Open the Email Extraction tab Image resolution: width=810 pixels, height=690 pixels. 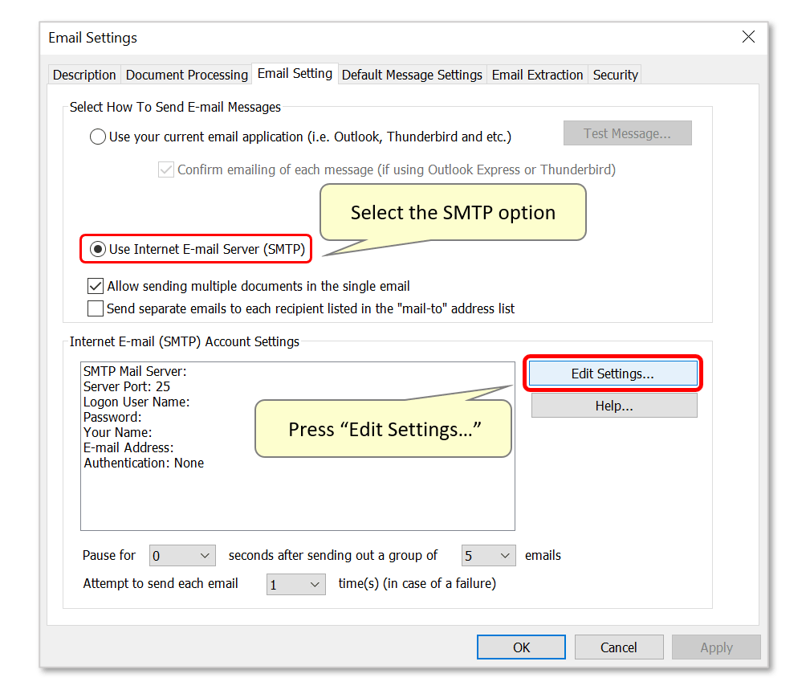click(x=537, y=74)
